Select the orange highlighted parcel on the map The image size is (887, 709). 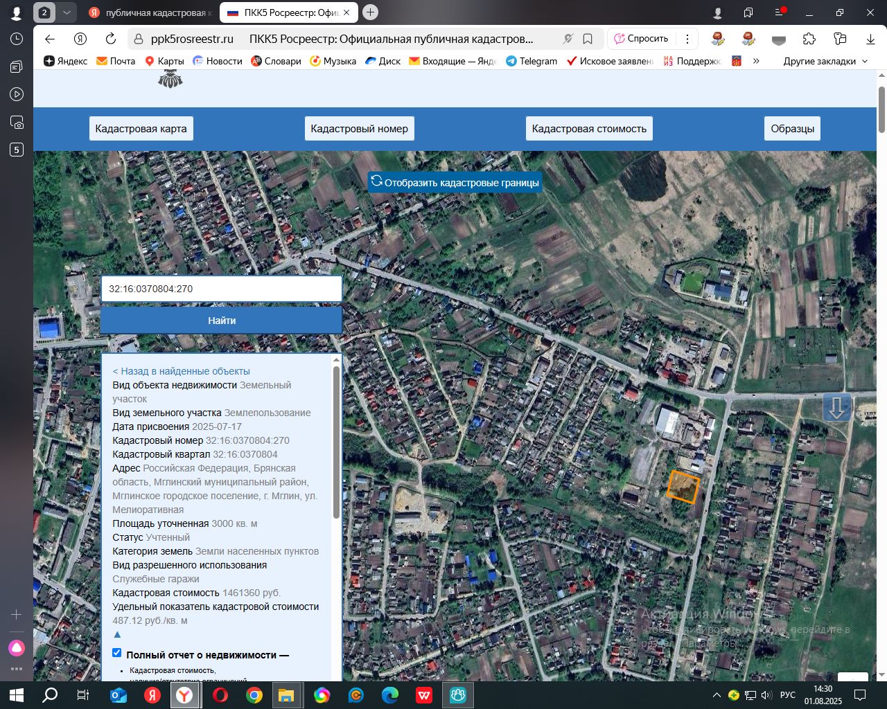click(683, 487)
